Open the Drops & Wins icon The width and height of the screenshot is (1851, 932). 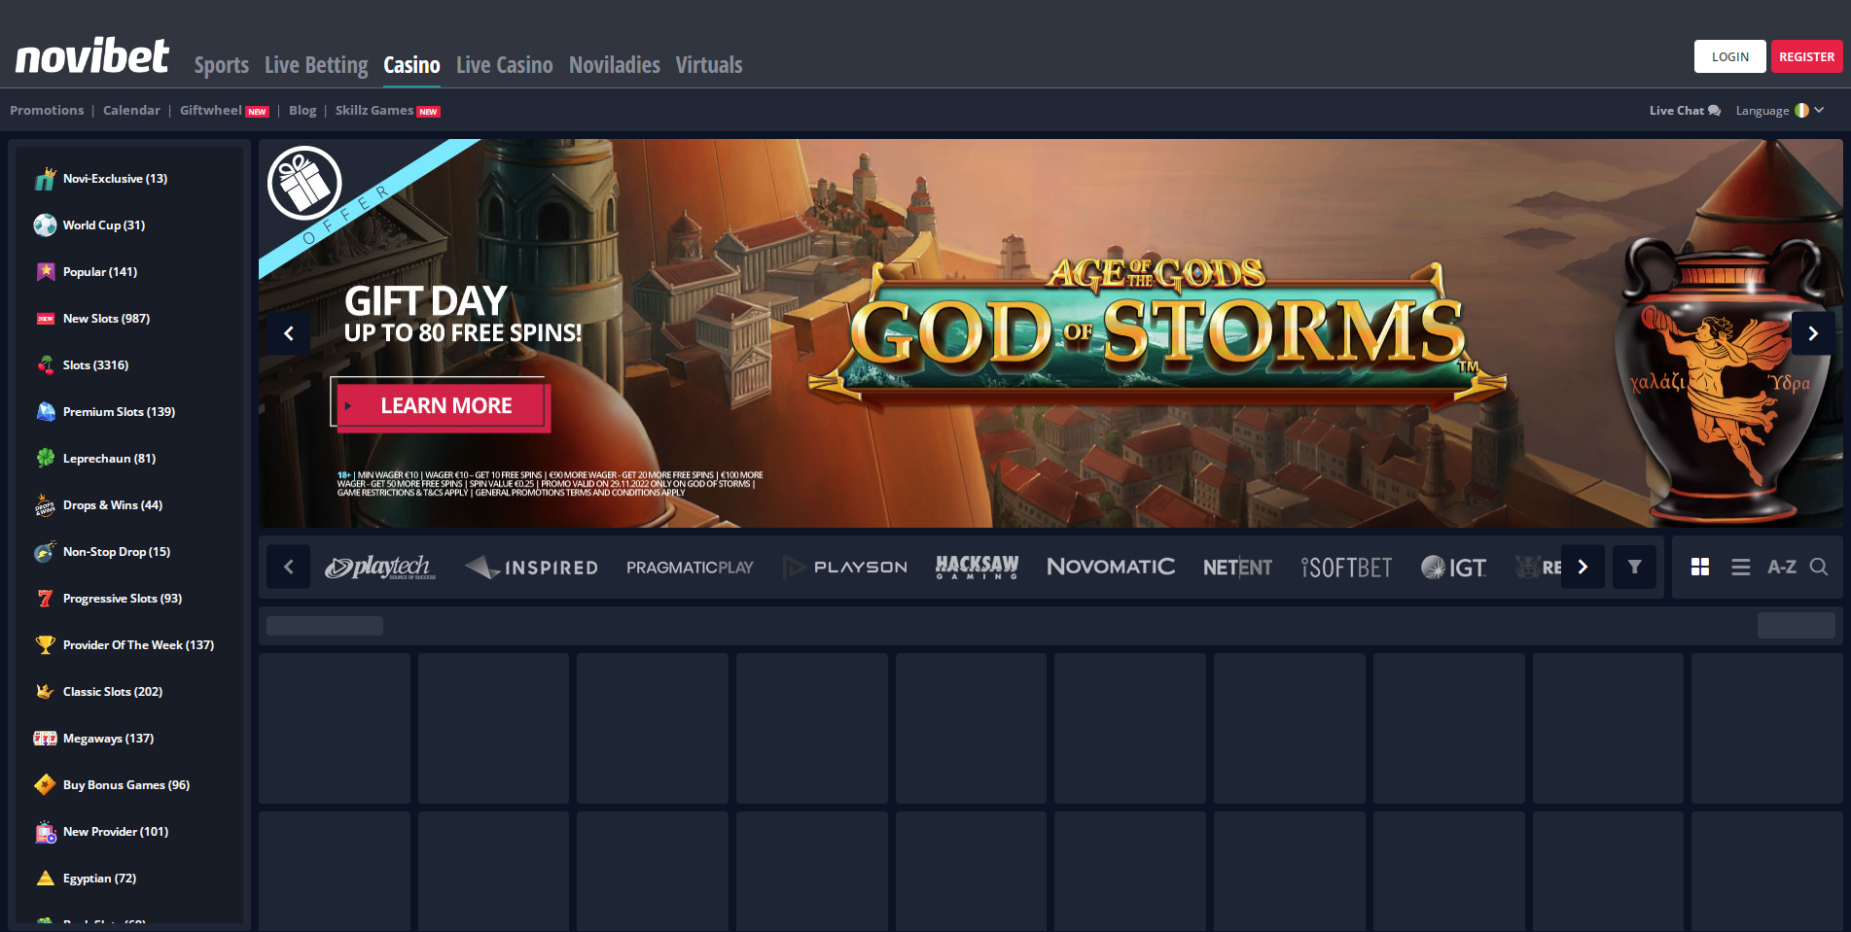pyautogui.click(x=45, y=505)
